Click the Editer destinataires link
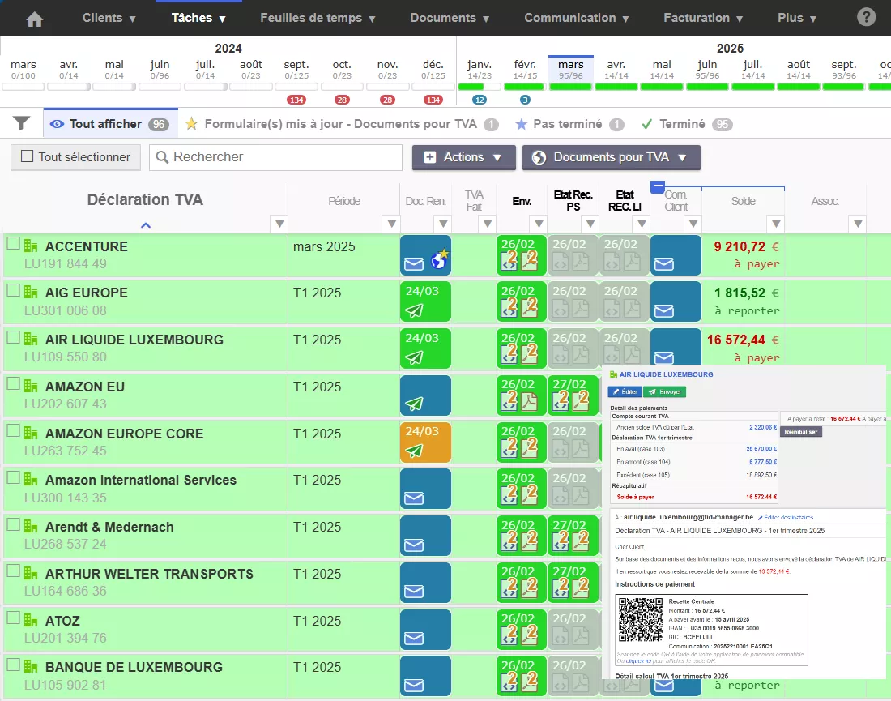891x701 pixels. pyautogui.click(x=786, y=517)
